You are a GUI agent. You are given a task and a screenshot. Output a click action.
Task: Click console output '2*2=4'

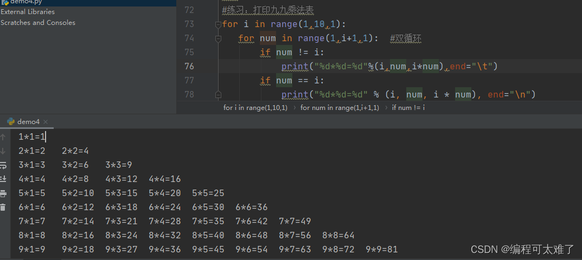tap(75, 151)
